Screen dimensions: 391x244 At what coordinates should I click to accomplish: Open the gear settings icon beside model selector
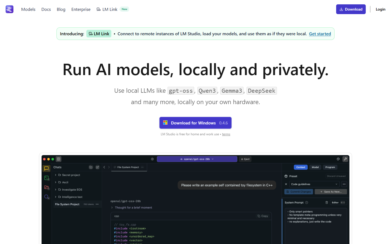click(152, 159)
